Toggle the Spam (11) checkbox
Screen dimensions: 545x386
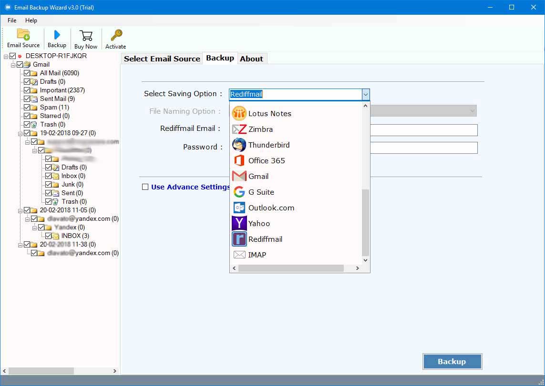tap(27, 108)
